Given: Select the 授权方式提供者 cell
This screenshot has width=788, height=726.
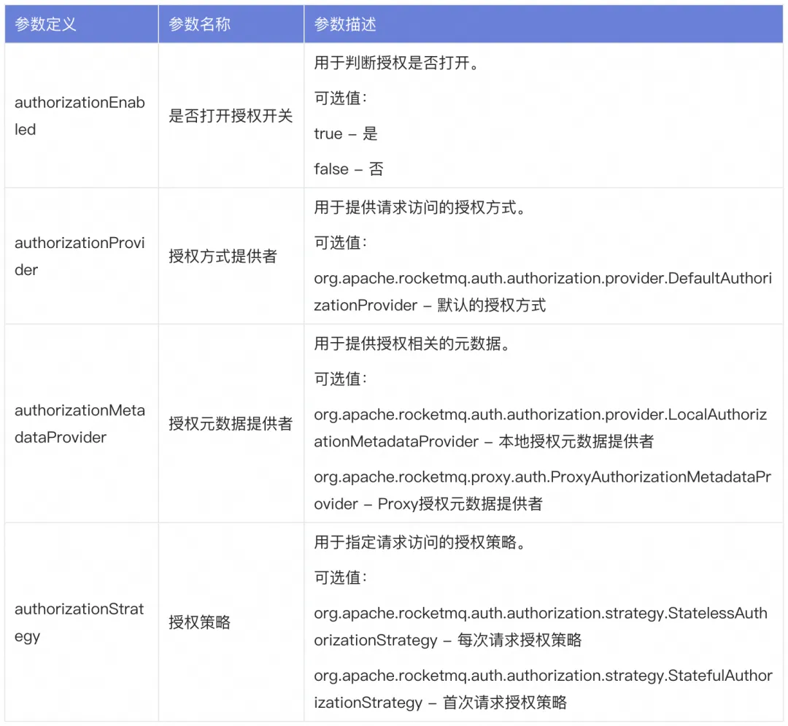Looking at the screenshot, I should 231,256.
